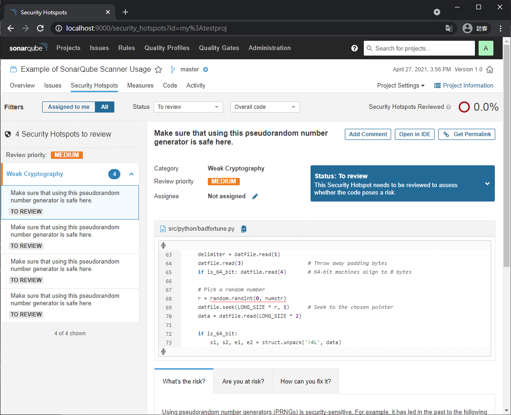
Task: Click the go forward browser arrow
Action: (x=25, y=28)
